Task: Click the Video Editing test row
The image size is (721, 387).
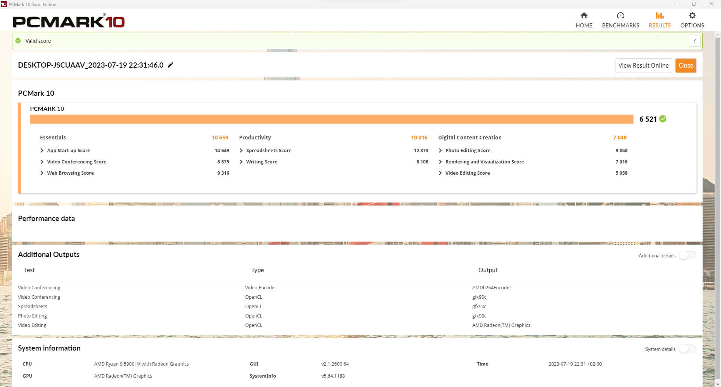Action: click(x=32, y=325)
